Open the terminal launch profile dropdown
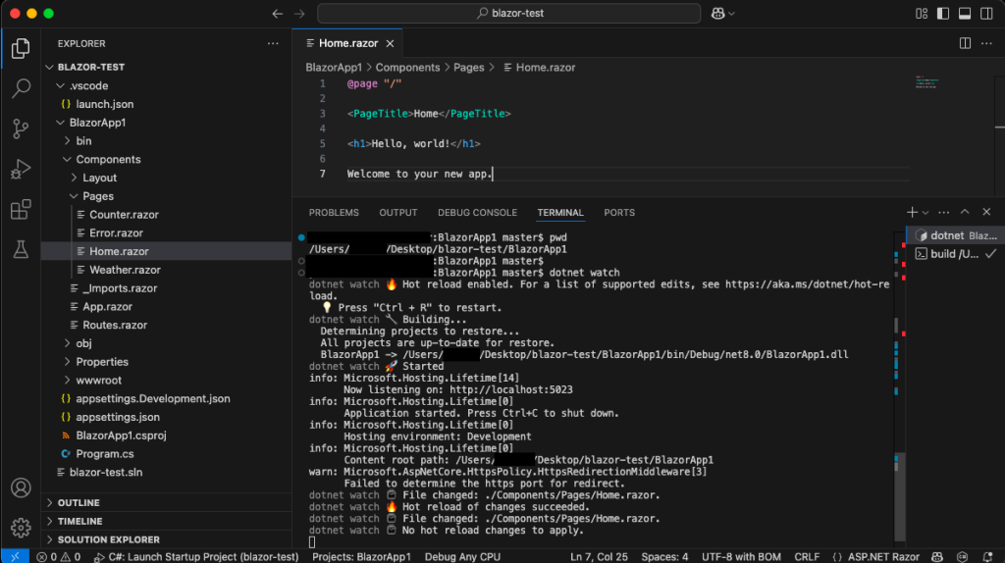The height and width of the screenshot is (563, 1005). pos(925,212)
